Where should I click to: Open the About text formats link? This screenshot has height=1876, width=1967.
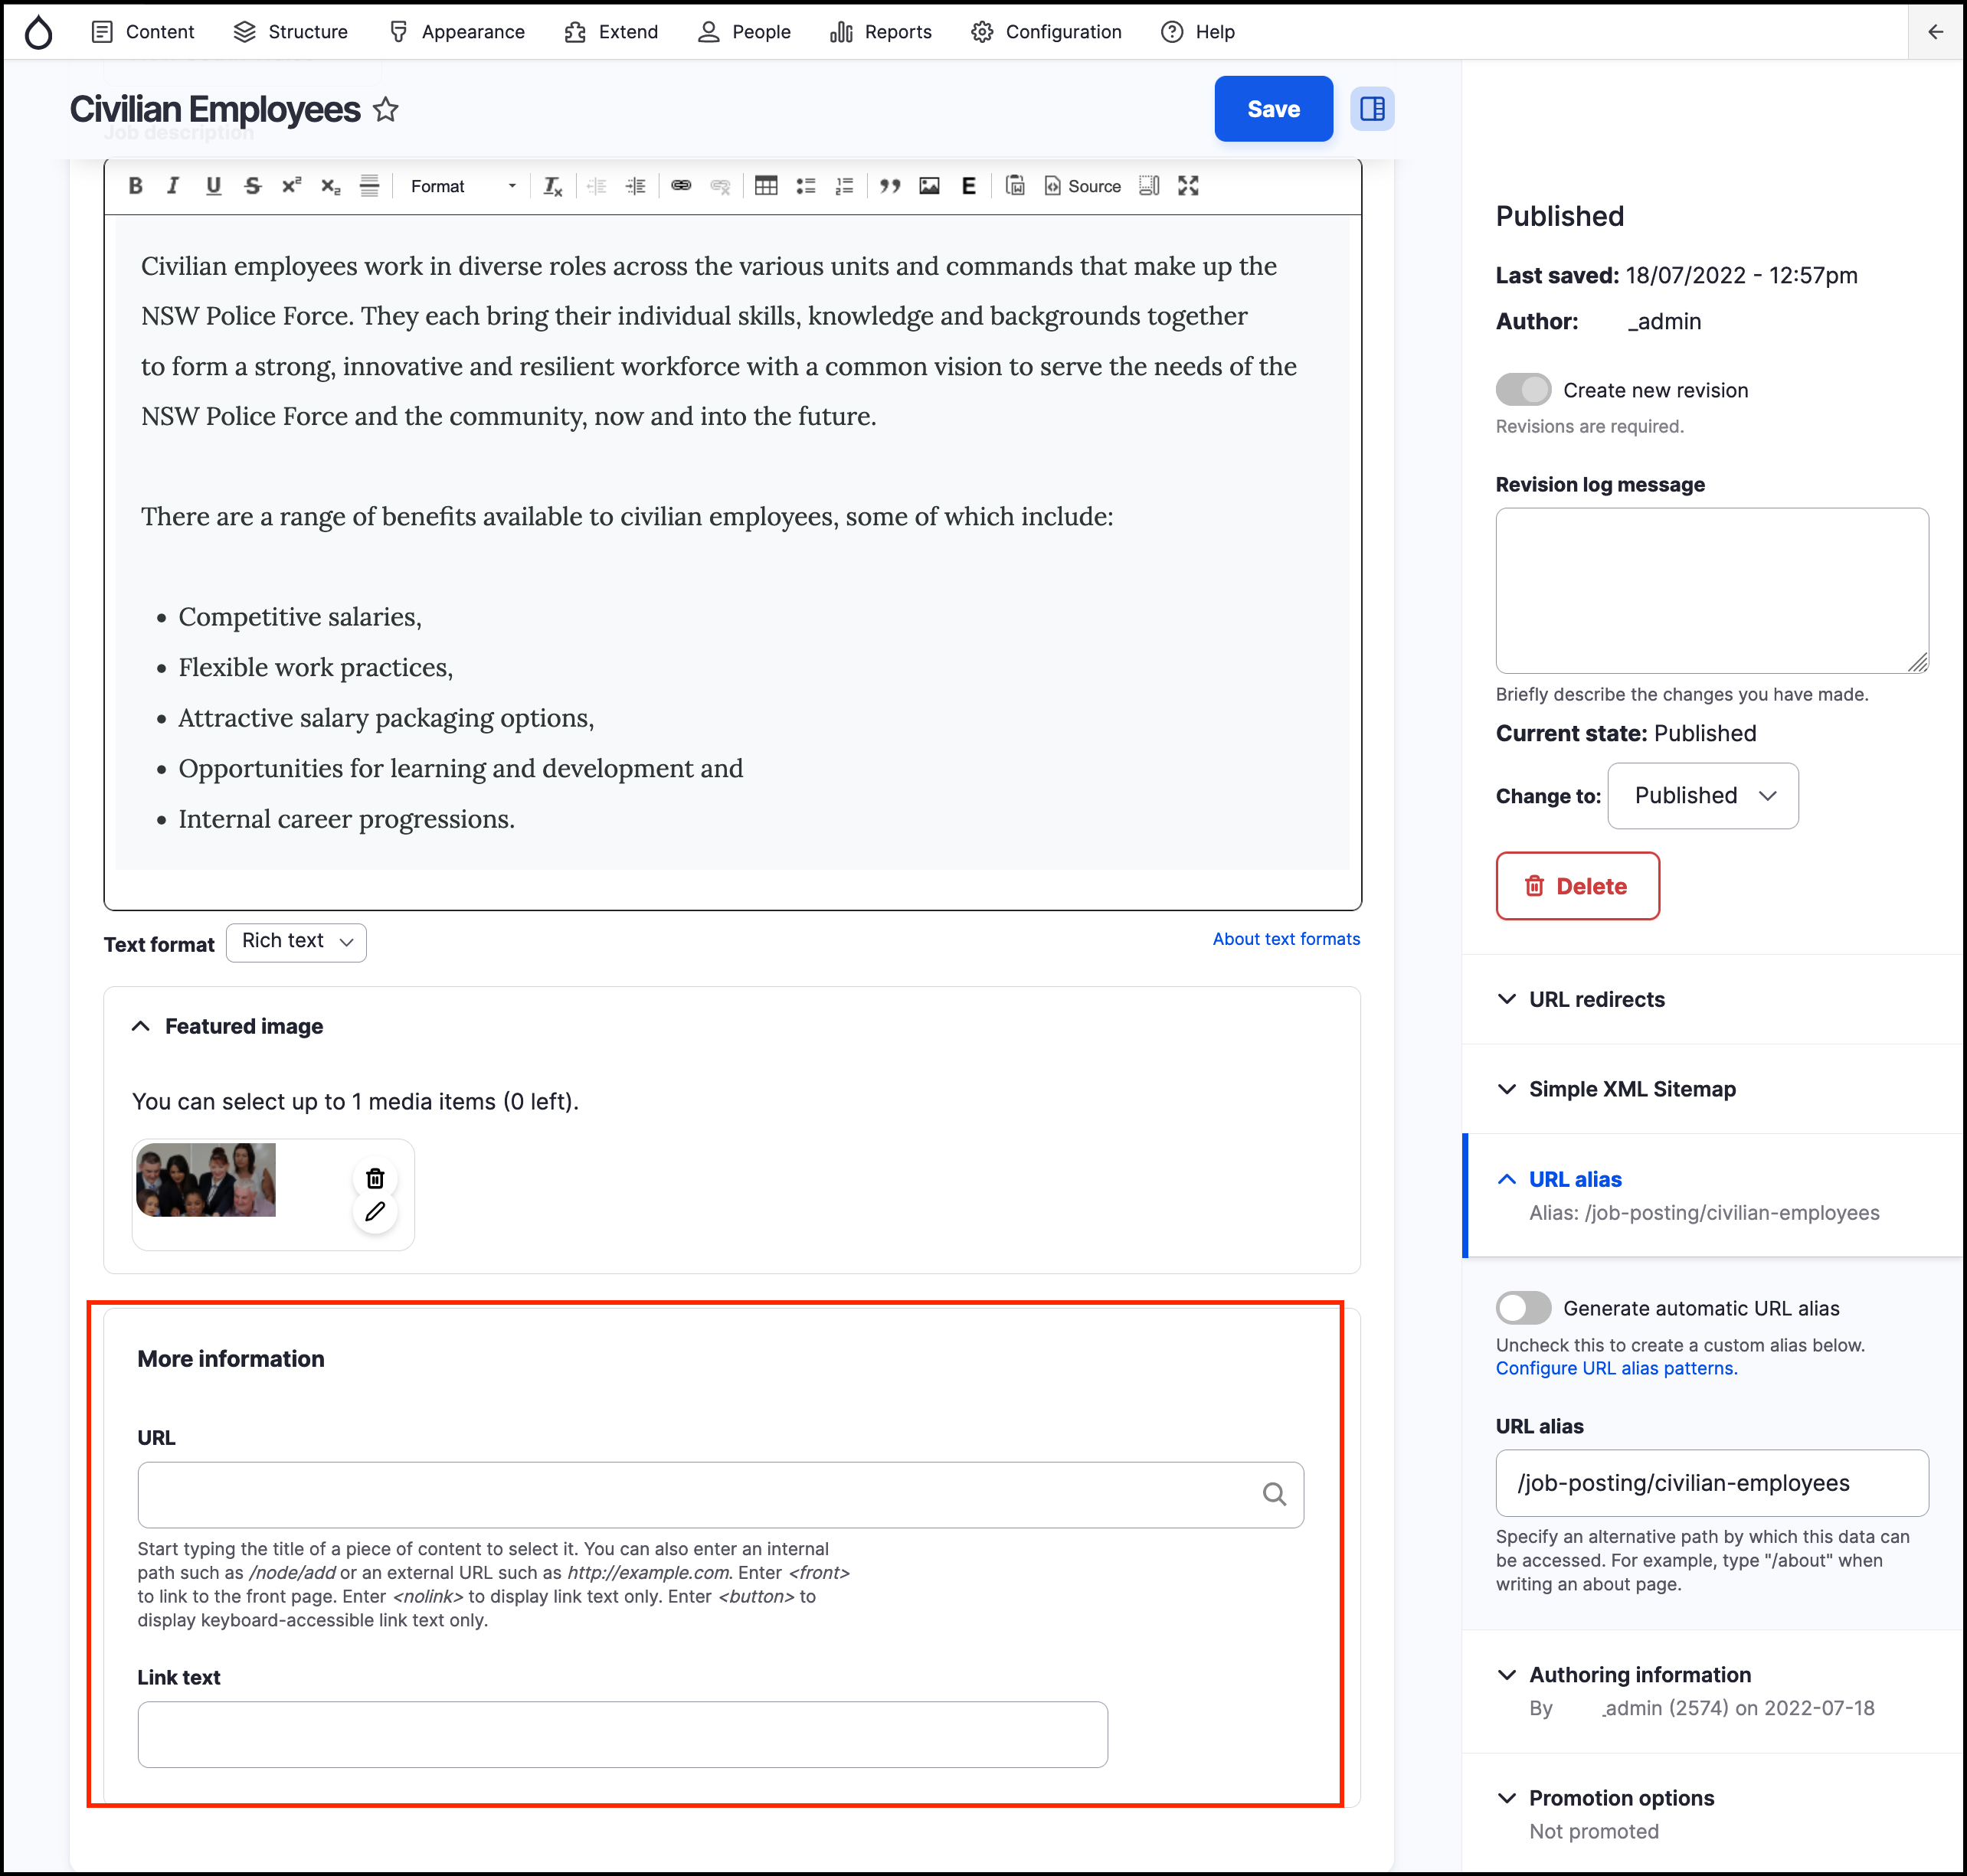point(1287,939)
